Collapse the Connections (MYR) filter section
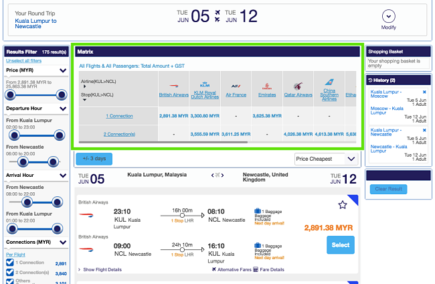 pos(63,242)
